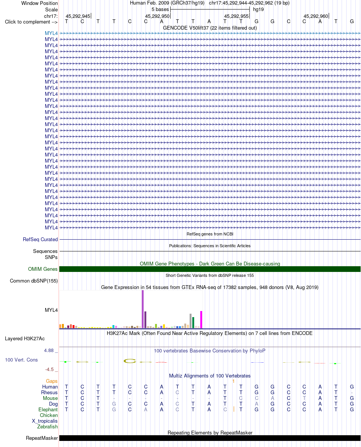Click 'Short Genetic Variants from dbSNP release 155'

(x=210, y=275)
